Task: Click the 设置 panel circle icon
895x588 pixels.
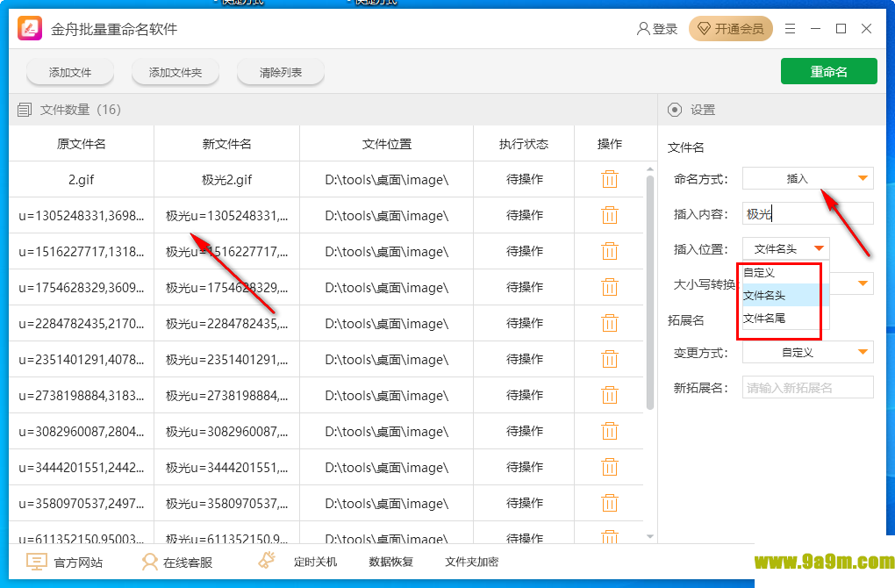Action: [x=675, y=110]
